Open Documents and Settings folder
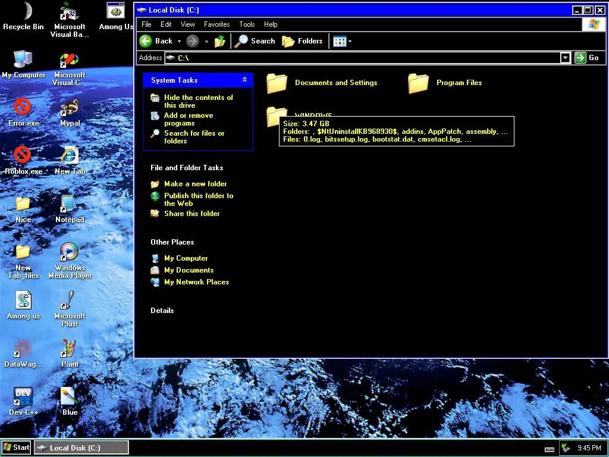 (x=322, y=83)
